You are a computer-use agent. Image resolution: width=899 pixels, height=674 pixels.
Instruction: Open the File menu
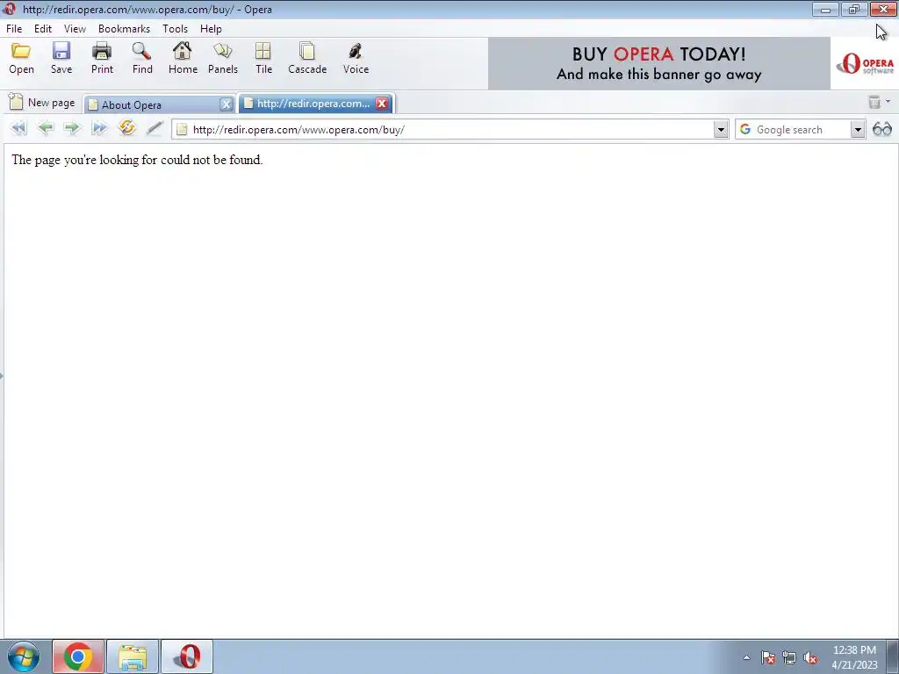point(14,29)
